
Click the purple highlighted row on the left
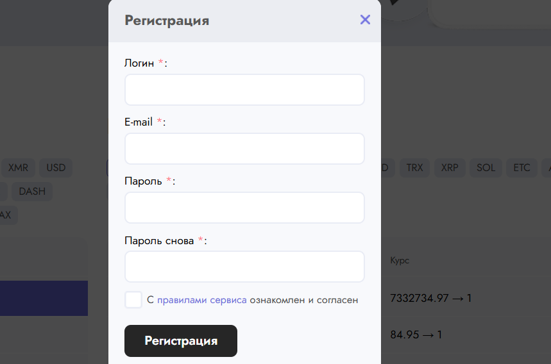click(44, 298)
